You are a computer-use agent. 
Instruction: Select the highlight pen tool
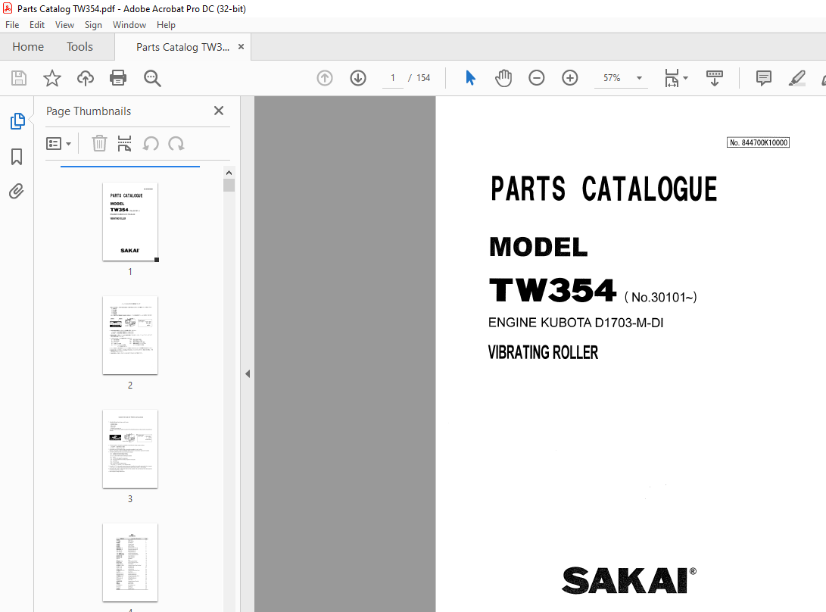(x=797, y=78)
